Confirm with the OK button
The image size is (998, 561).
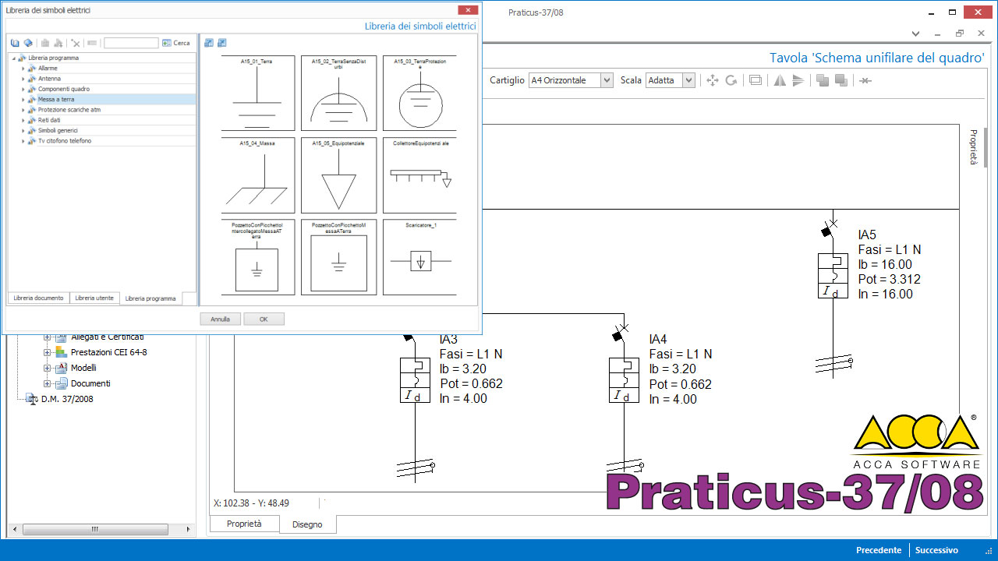click(264, 319)
